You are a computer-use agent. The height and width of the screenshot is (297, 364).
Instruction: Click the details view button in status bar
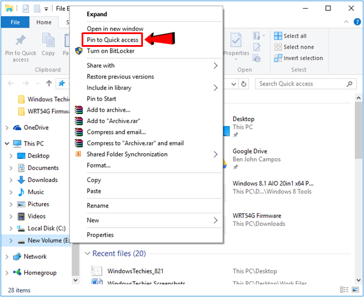[344, 290]
